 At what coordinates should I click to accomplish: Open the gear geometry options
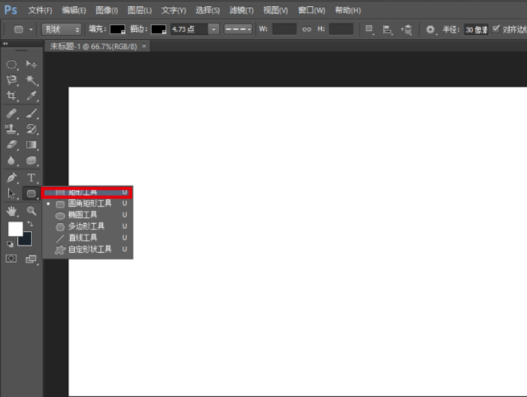[x=430, y=30]
